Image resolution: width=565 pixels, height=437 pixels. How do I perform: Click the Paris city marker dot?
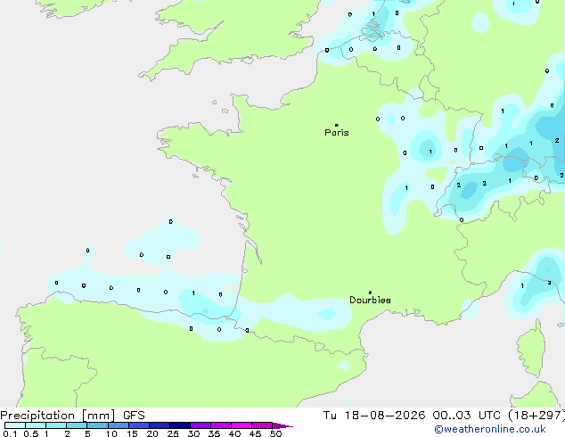337,125
